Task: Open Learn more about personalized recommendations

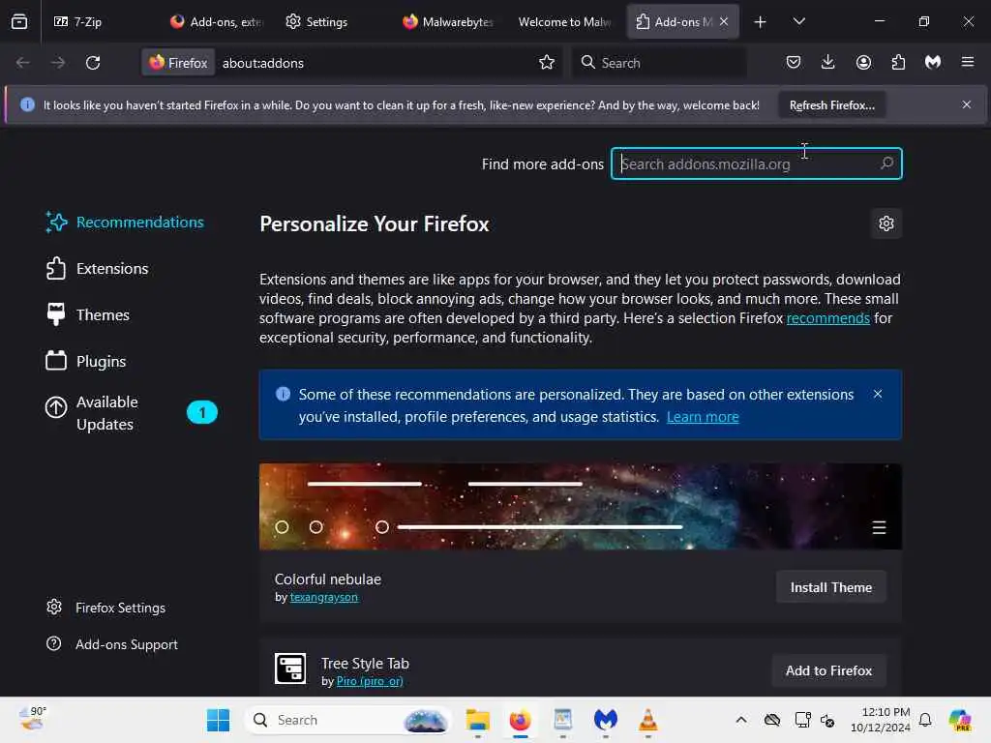Action: point(703,417)
